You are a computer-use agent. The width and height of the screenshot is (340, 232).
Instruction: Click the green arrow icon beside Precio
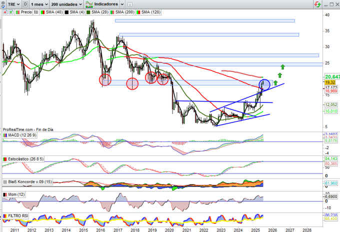pyautogui.click(x=10, y=12)
